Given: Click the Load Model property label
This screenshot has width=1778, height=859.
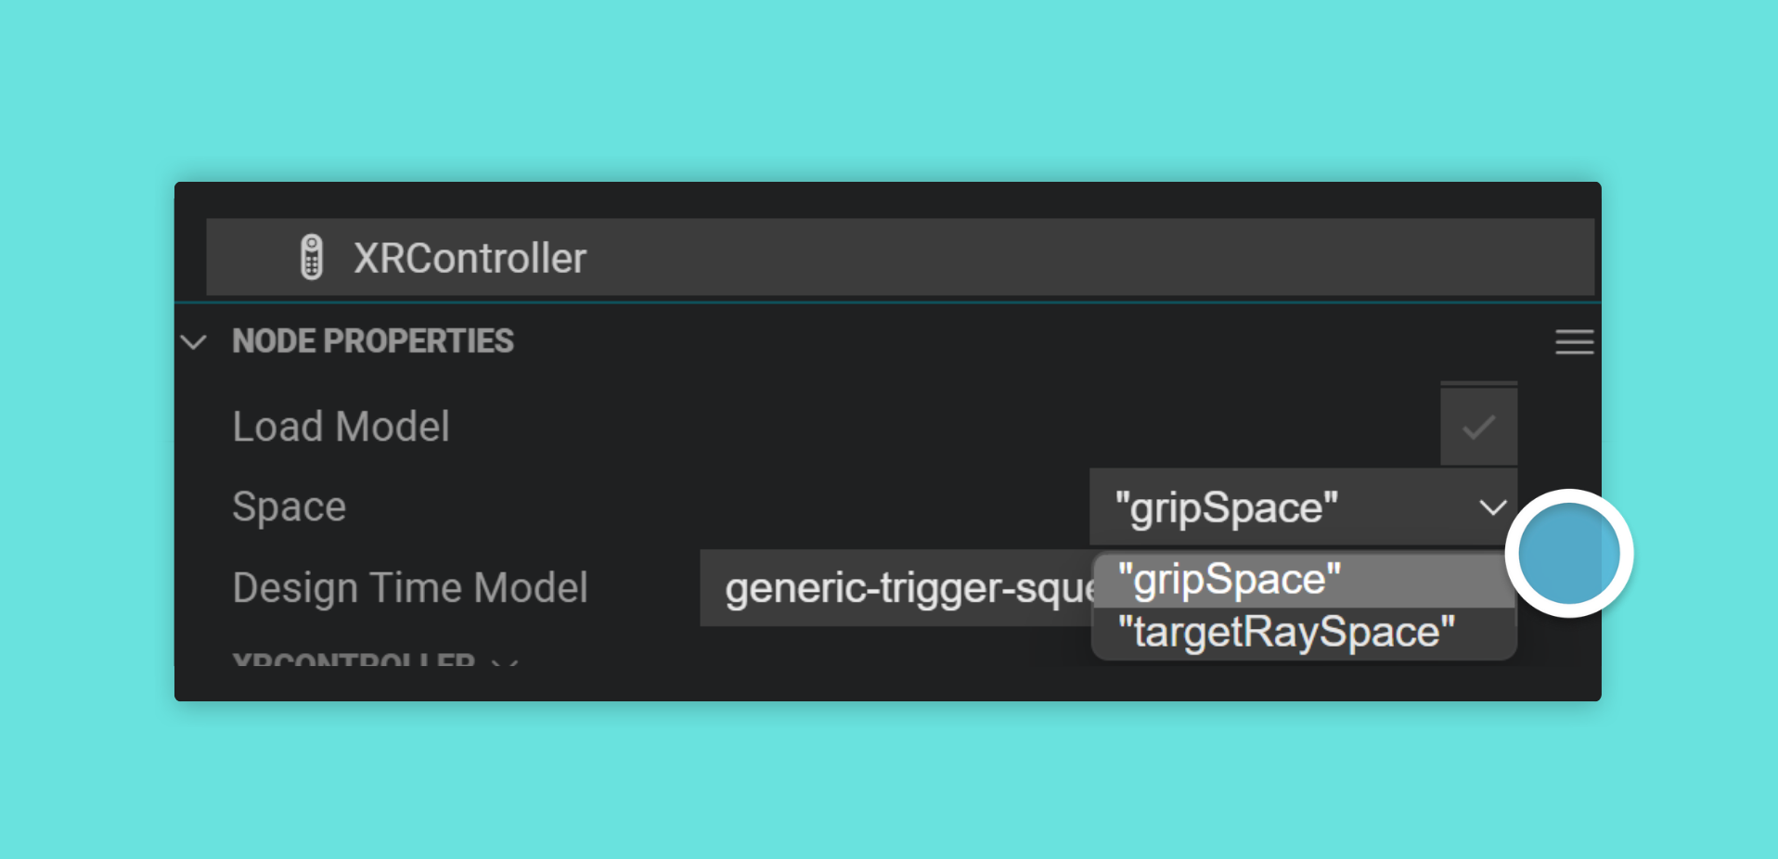Looking at the screenshot, I should point(341,427).
